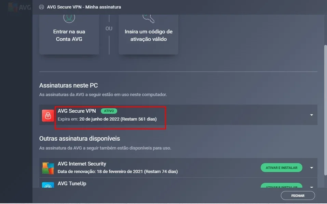Click the user icon above Entrar na sua Conta AVG
Screen dimensions: 327x204
[x=69, y=18]
